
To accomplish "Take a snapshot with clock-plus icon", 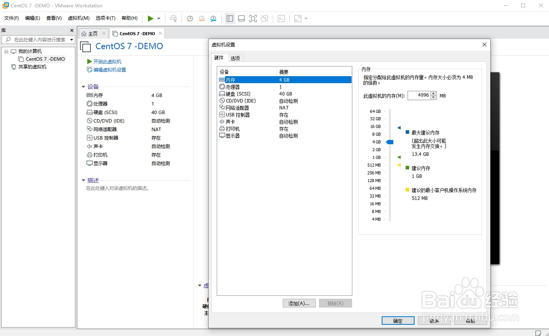I will pyautogui.click(x=190, y=19).
